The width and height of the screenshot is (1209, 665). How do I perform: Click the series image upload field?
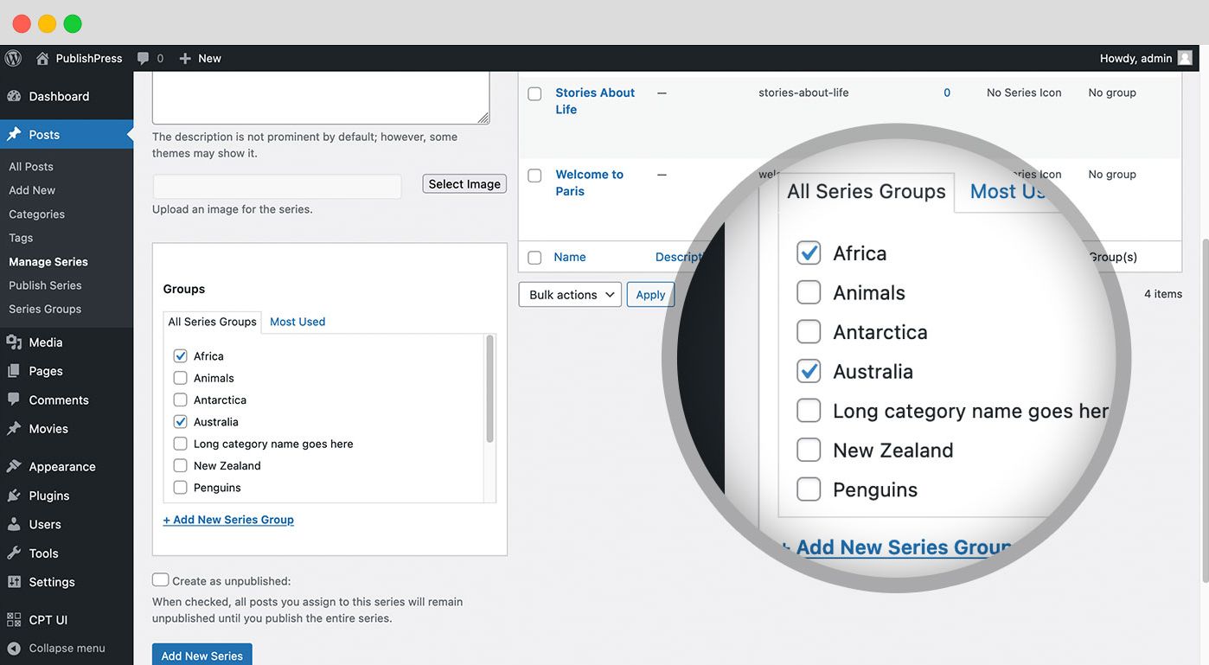point(277,187)
